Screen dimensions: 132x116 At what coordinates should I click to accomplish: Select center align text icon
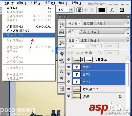point(85,10)
